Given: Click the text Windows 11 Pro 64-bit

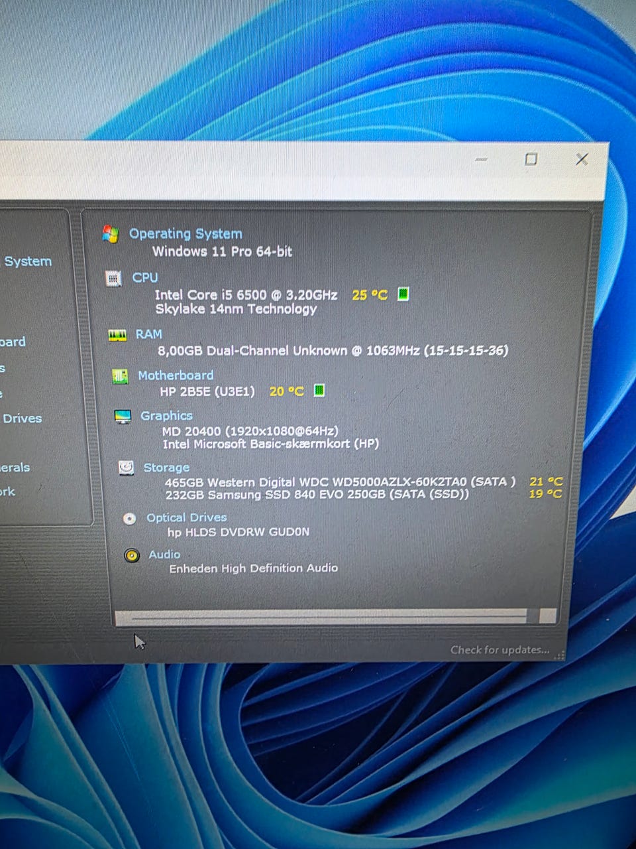Looking at the screenshot, I should pyautogui.click(x=222, y=251).
